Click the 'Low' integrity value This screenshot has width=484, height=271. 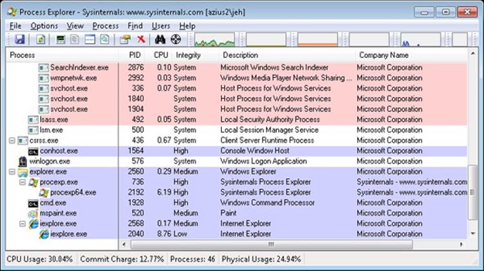coord(180,234)
